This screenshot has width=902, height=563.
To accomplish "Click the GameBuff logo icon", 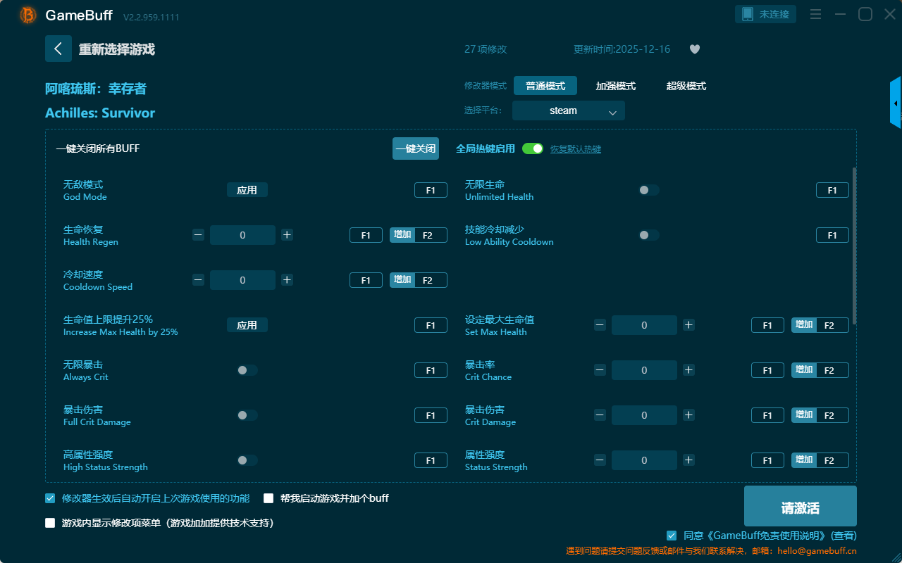I will pyautogui.click(x=28, y=15).
